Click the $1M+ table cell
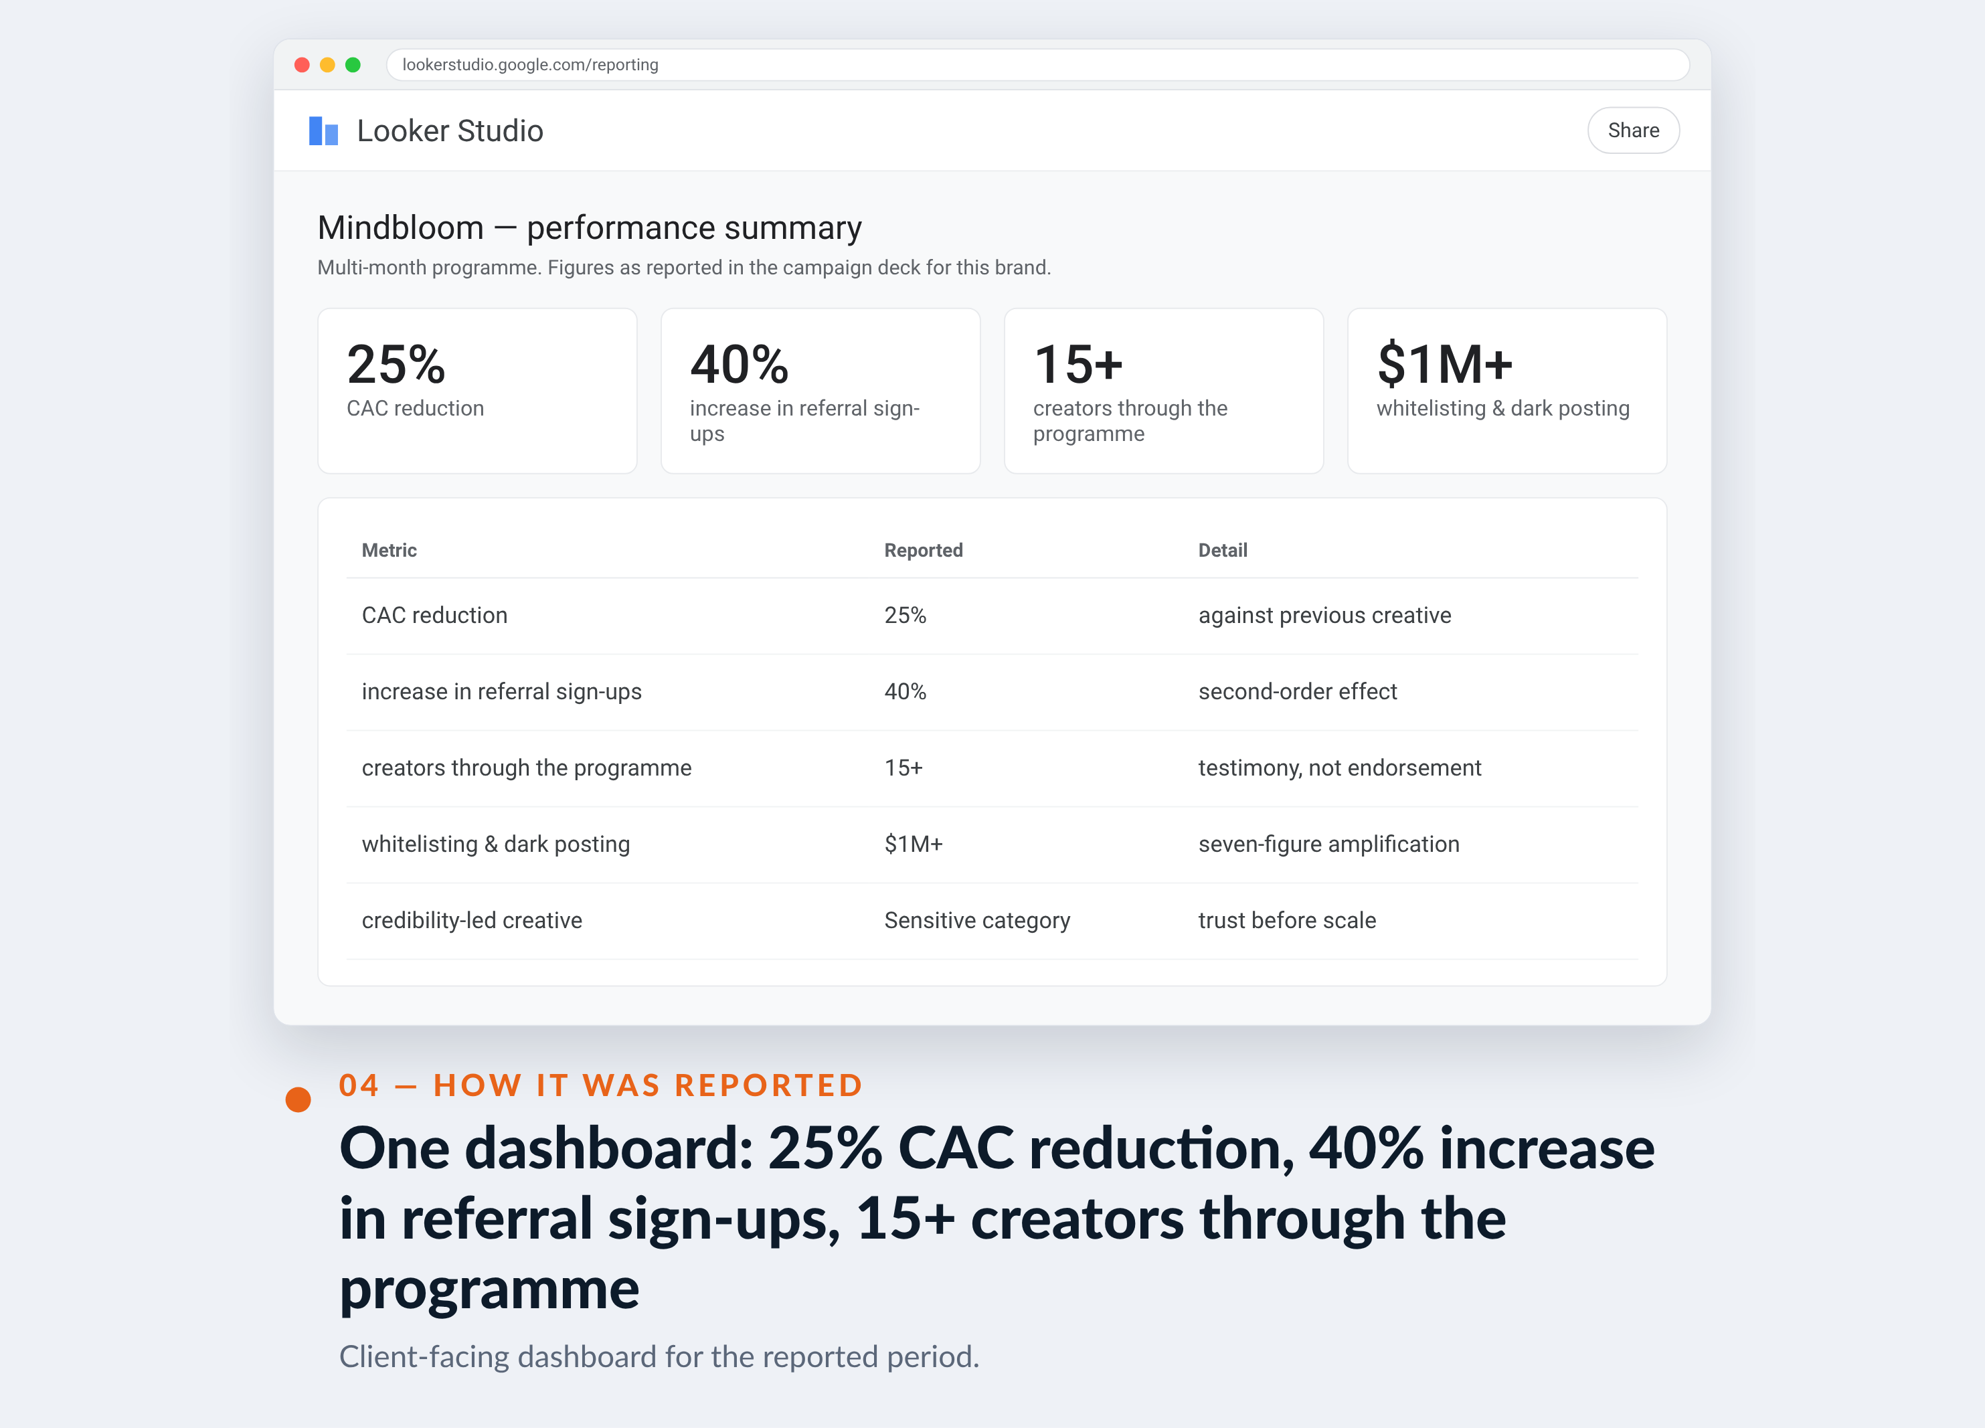 (913, 844)
